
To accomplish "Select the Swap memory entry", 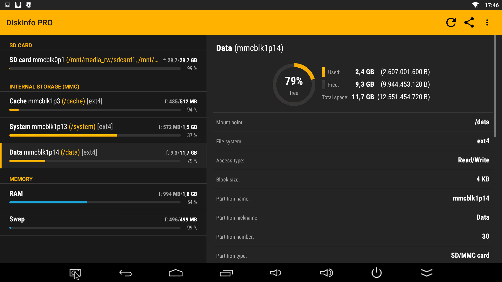I will [103, 222].
